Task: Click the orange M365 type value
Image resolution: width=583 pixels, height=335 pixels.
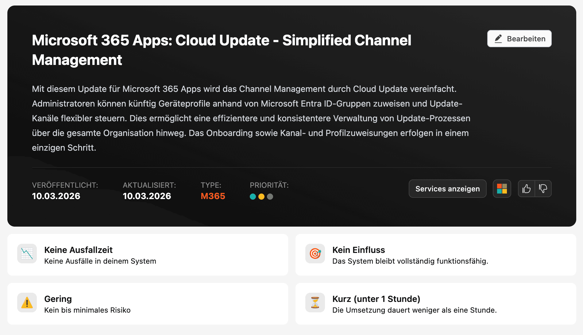Action: 213,196
